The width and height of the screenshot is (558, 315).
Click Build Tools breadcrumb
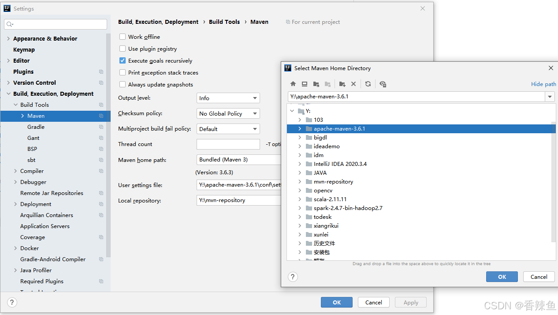click(224, 22)
